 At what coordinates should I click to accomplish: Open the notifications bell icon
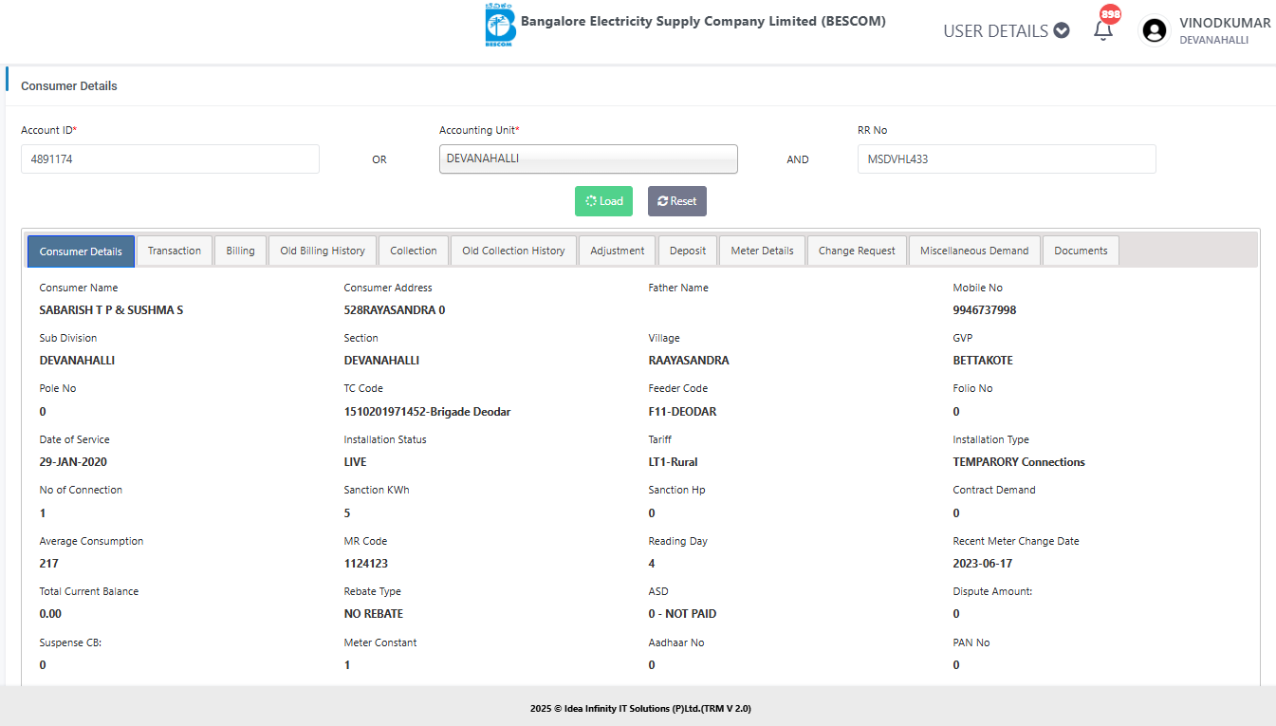click(x=1102, y=30)
